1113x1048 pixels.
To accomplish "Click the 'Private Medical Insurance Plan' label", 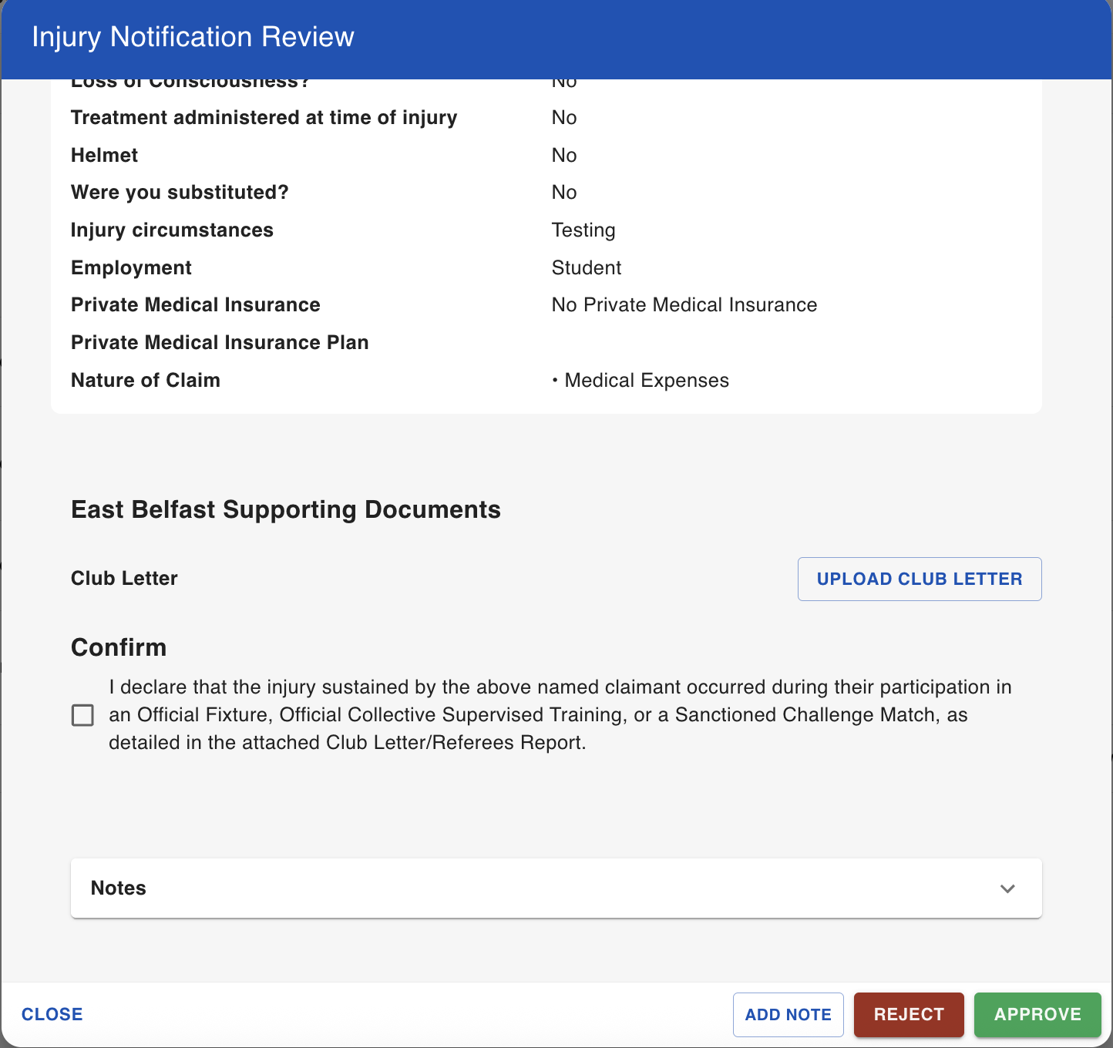I will point(220,342).
